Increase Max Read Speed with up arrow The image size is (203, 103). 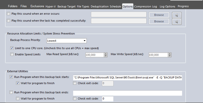click(x=106, y=54)
